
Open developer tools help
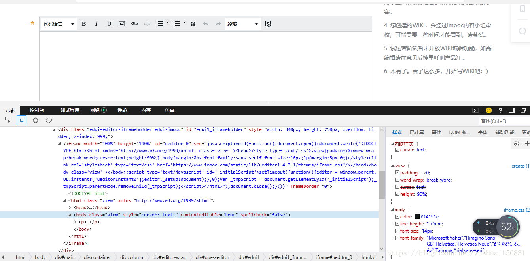(500, 110)
